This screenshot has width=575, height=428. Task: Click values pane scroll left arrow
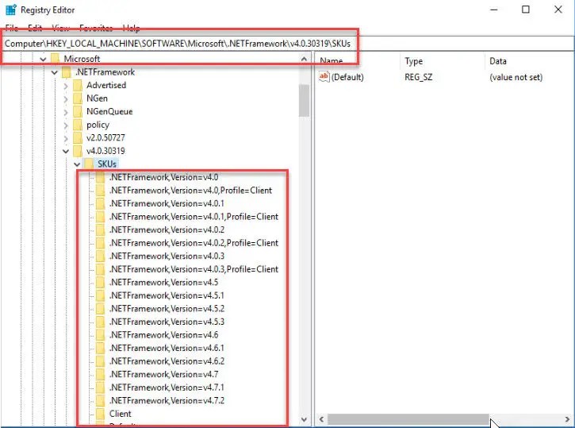tap(322, 419)
